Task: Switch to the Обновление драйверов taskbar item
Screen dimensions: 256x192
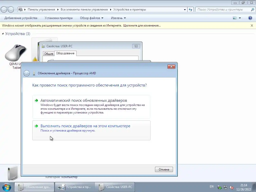Action: pyautogui.click(x=34, y=187)
